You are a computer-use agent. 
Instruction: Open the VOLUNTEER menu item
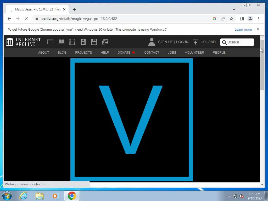[x=194, y=52]
